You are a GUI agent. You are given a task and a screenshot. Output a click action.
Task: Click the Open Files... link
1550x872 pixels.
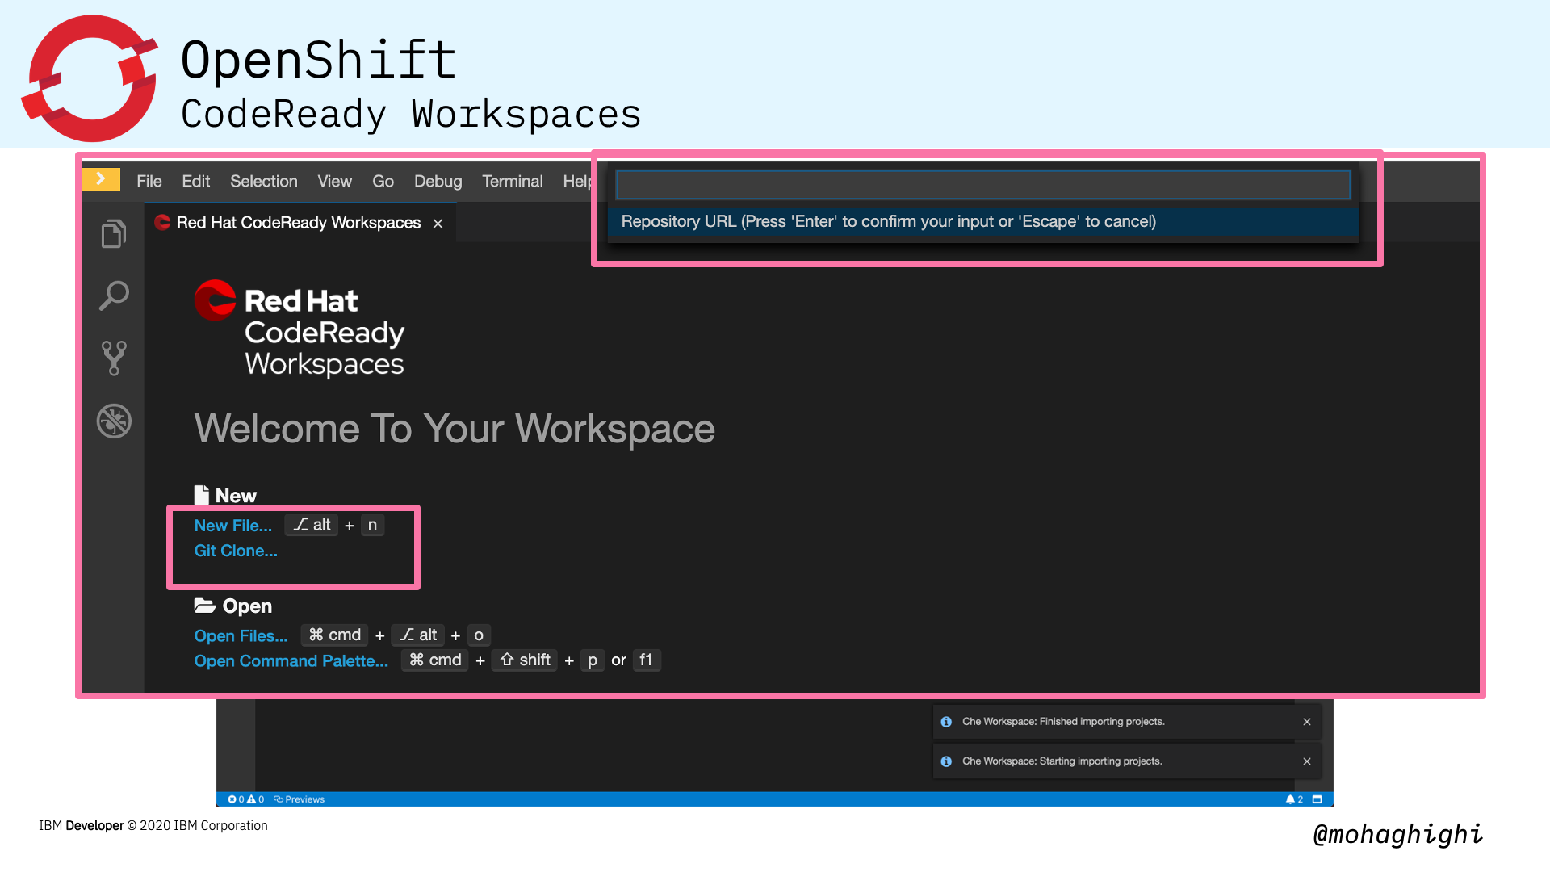pyautogui.click(x=241, y=636)
